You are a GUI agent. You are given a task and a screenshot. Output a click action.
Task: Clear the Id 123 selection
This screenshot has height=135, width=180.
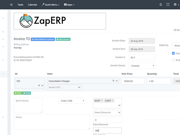[39, 85]
